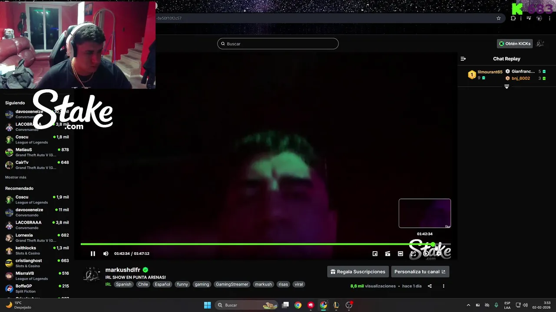Click the Regala Suscripciones button

(x=358, y=272)
